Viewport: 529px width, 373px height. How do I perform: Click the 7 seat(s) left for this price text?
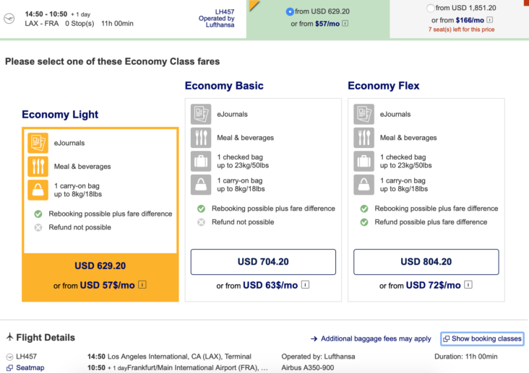(x=461, y=30)
